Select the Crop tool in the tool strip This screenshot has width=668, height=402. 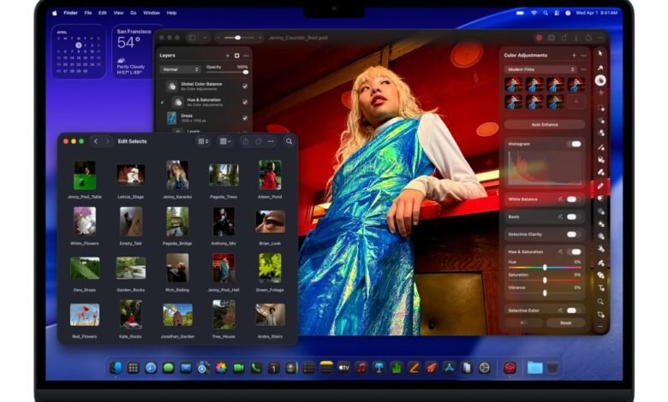tap(600, 315)
